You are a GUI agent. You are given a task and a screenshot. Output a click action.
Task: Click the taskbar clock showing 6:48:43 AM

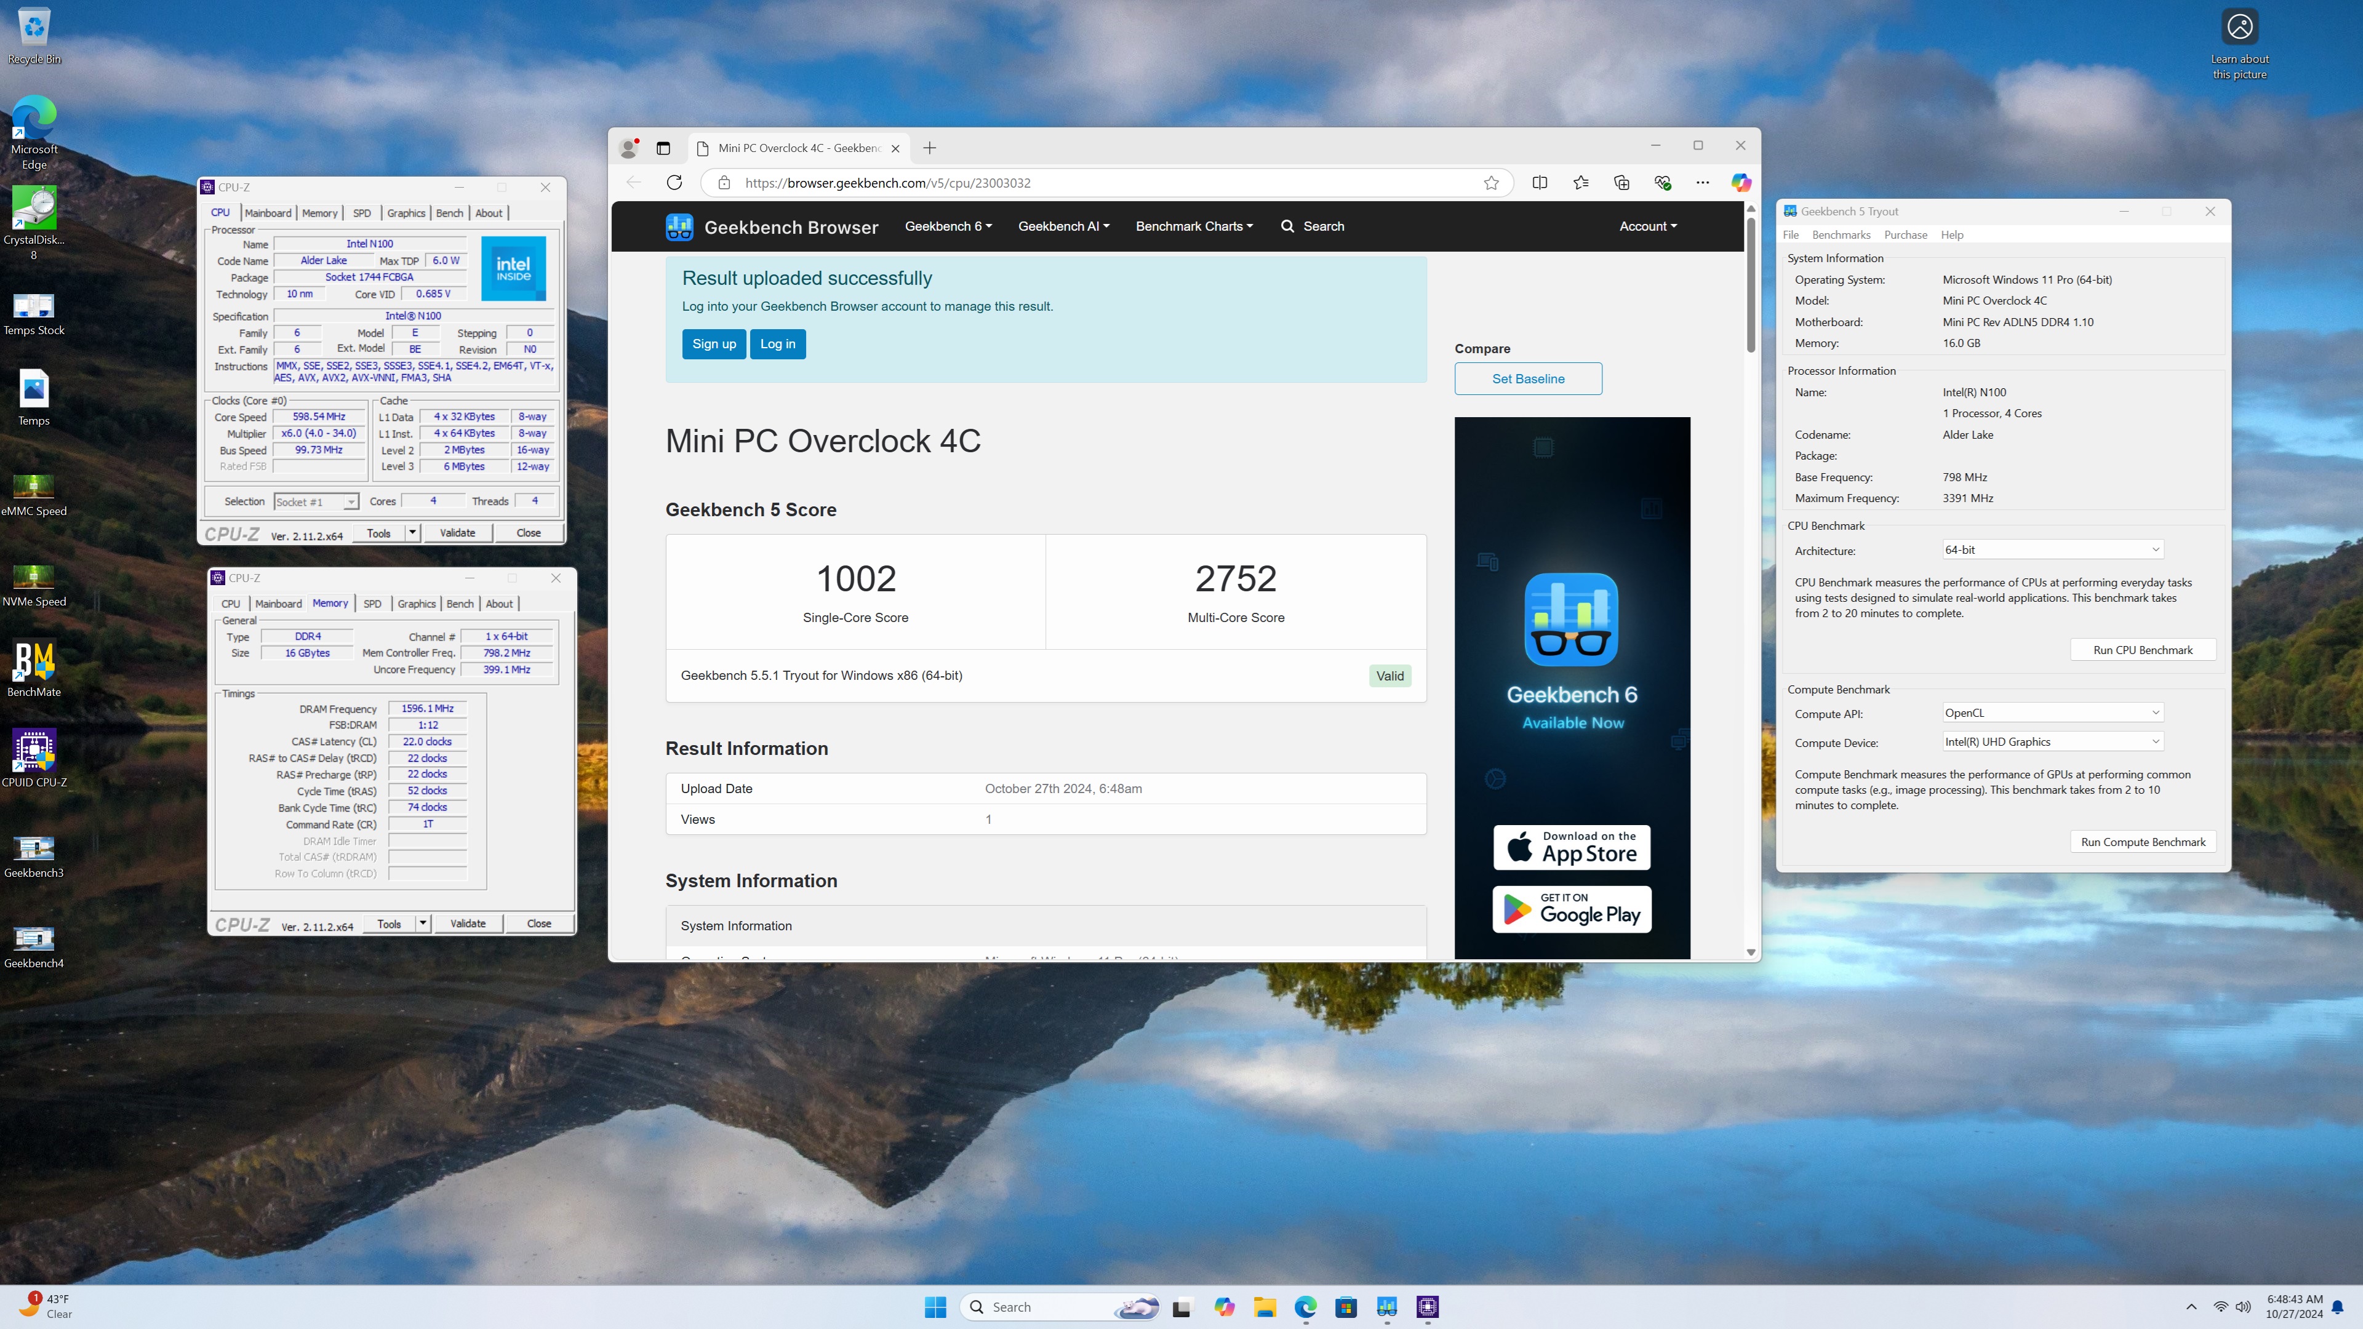[2294, 1307]
